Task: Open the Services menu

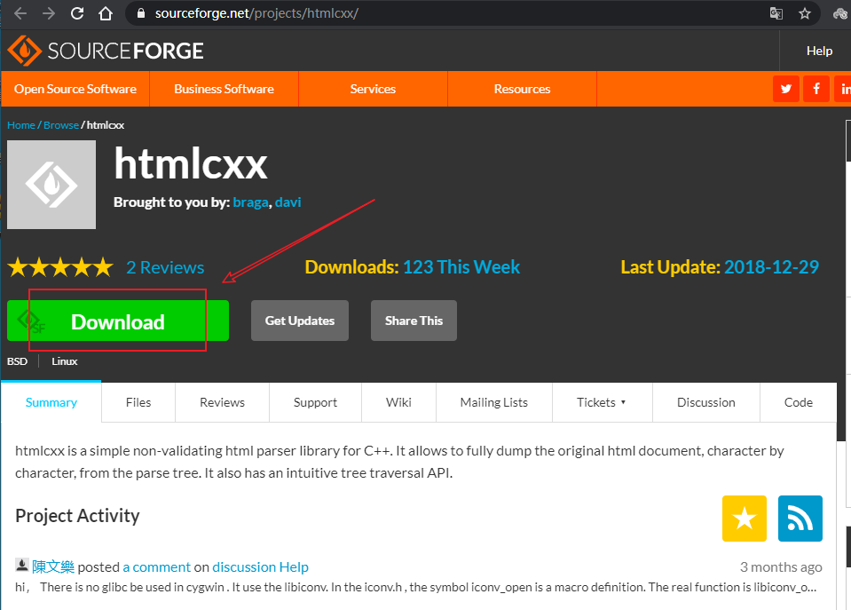Action: tap(372, 89)
